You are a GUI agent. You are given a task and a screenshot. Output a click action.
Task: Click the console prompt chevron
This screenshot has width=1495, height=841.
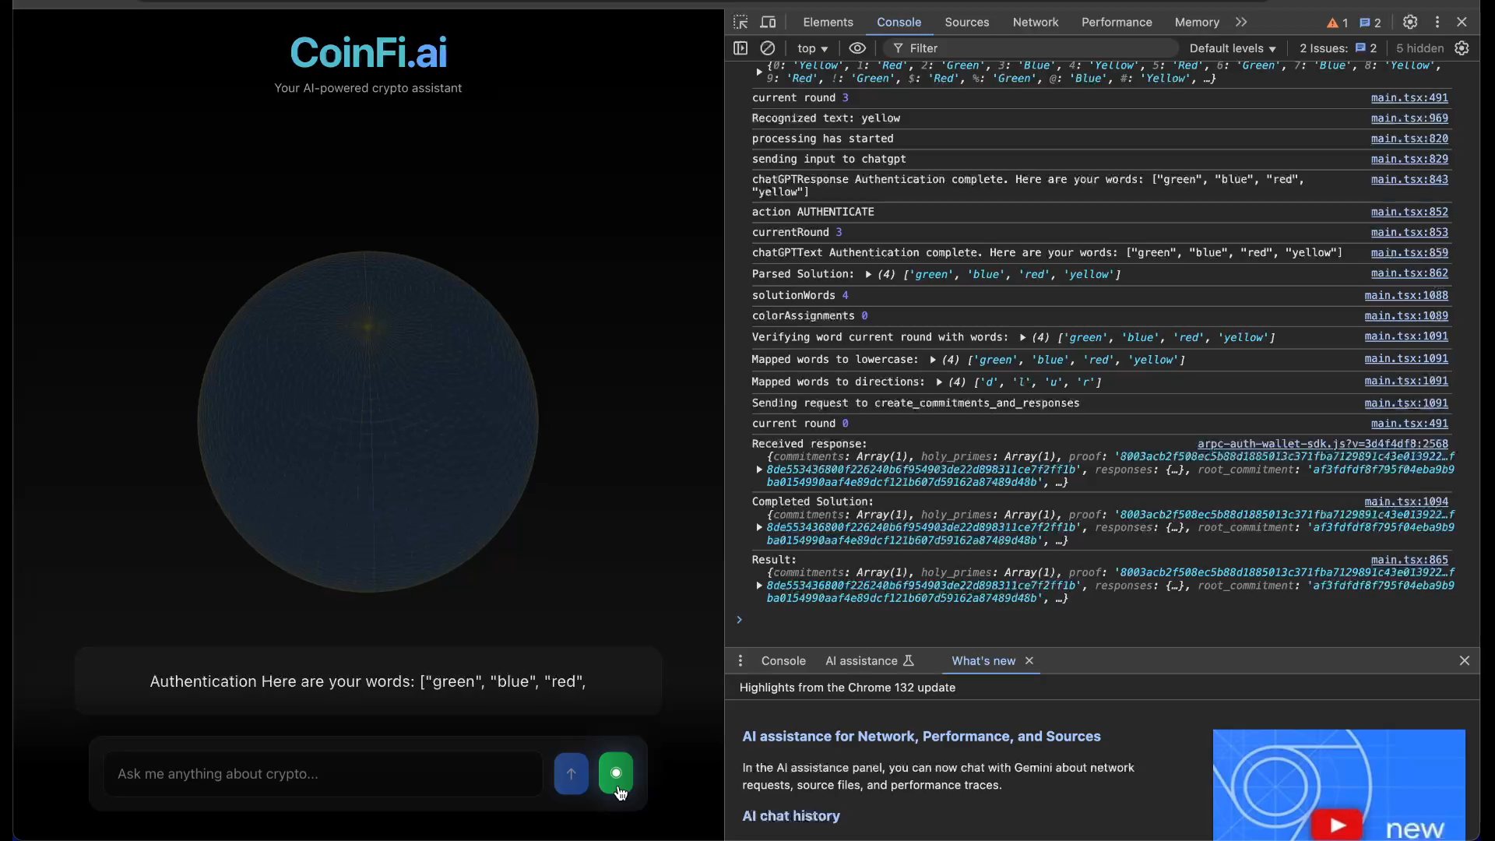click(x=740, y=620)
